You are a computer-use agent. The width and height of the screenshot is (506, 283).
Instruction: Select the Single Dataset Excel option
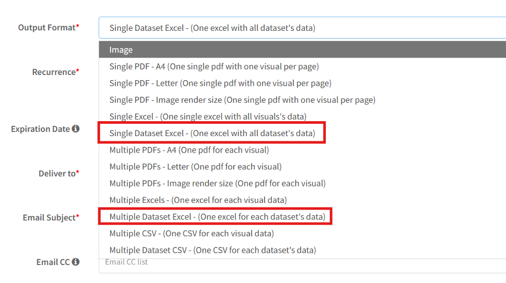(x=212, y=134)
